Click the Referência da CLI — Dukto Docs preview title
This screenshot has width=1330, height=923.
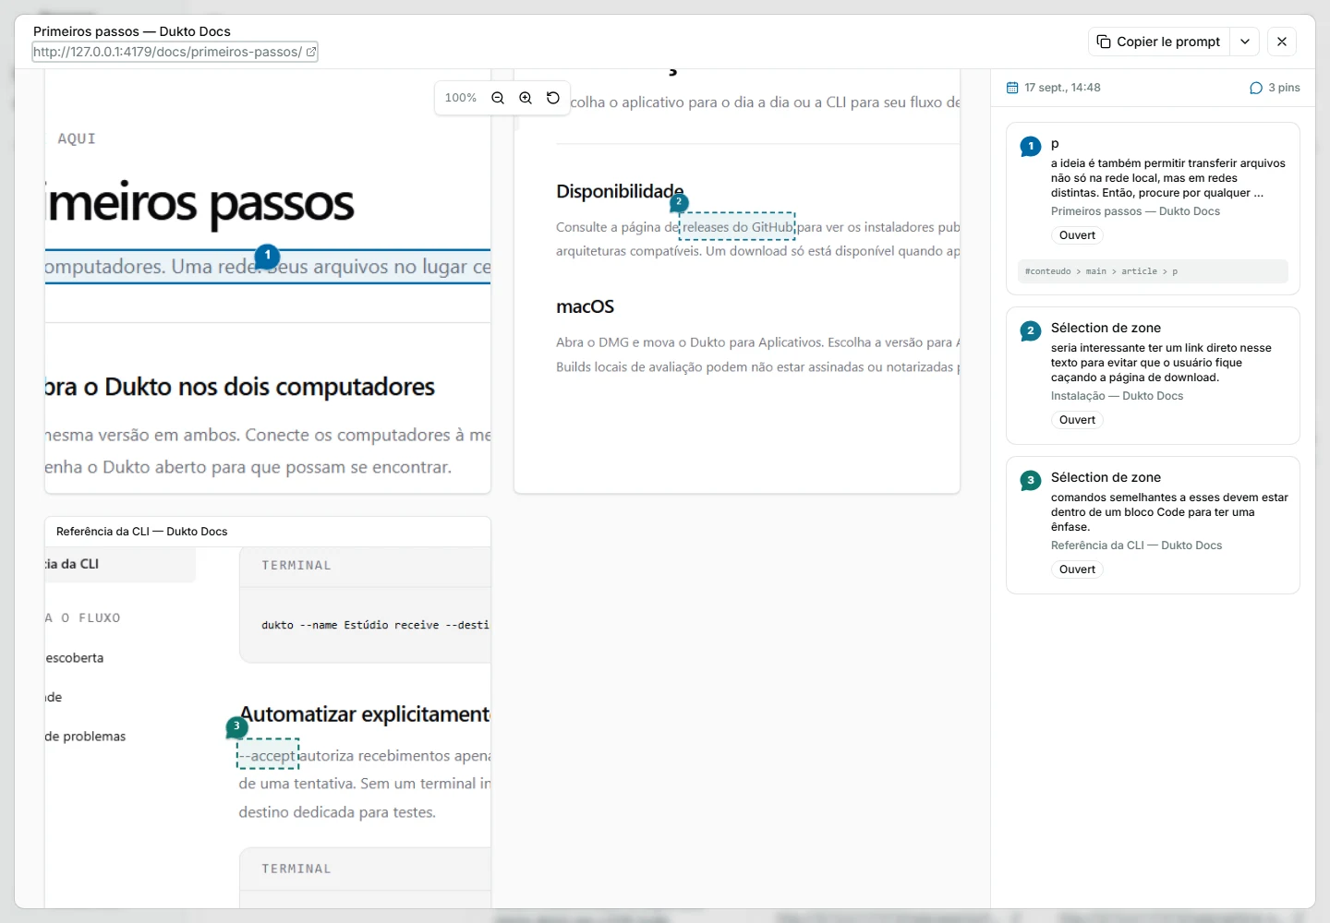click(141, 532)
